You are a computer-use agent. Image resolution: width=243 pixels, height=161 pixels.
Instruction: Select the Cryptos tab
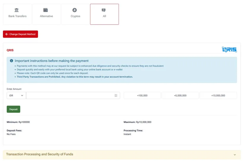[76, 14]
